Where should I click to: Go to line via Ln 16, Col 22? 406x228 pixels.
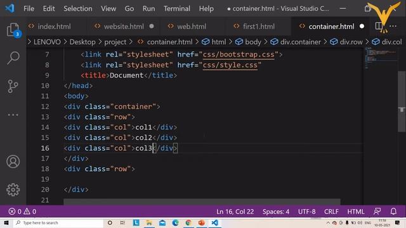point(235,212)
